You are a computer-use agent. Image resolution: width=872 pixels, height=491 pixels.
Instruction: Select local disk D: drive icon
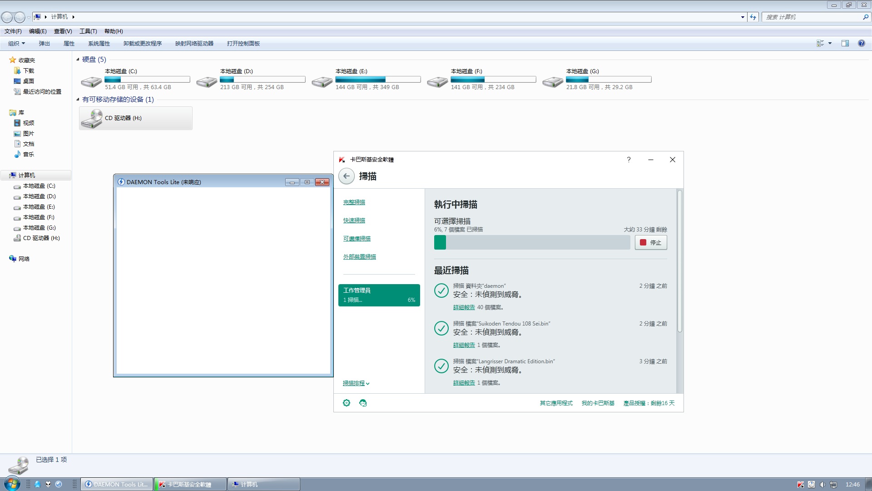(x=207, y=81)
